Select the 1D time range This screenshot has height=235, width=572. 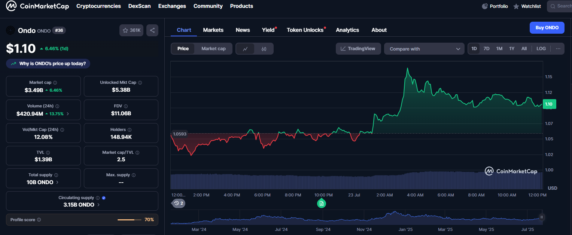coord(474,49)
